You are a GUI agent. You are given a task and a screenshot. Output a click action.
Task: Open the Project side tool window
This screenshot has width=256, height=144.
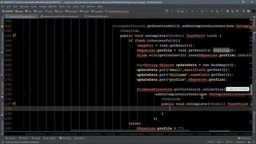pyautogui.click(x=2, y=22)
